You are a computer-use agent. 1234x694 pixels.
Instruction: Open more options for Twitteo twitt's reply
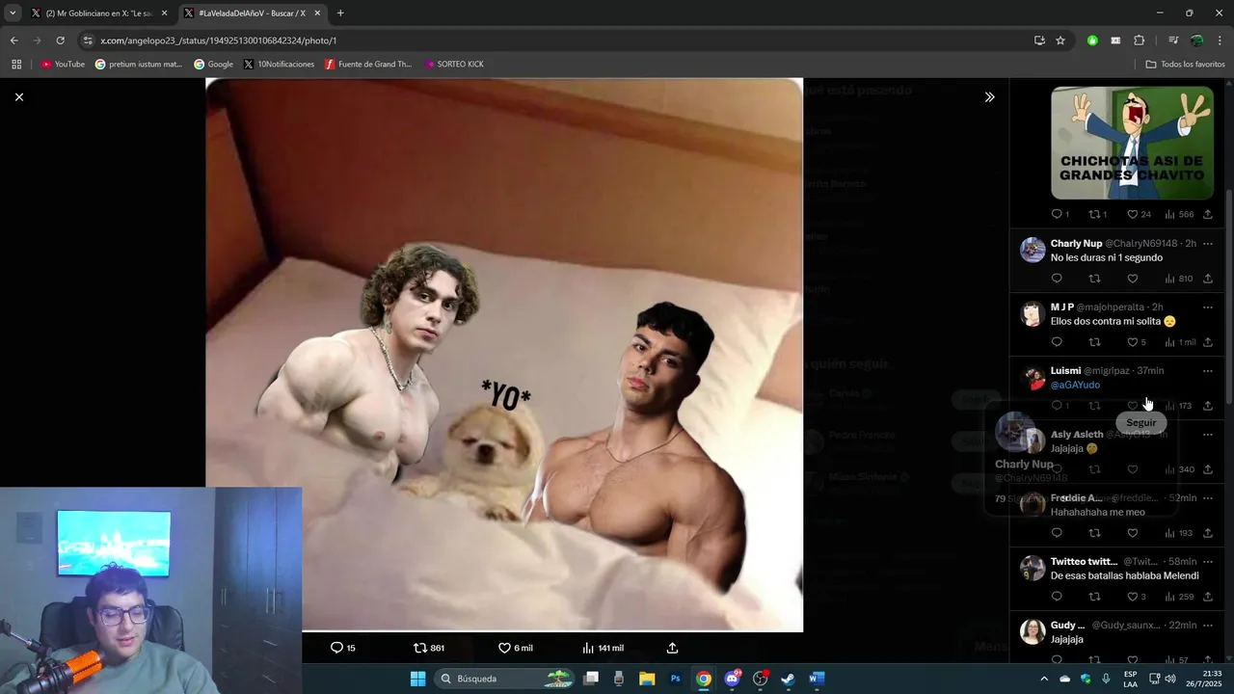point(1207,562)
